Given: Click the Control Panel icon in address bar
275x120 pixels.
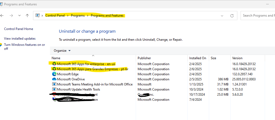Looking at the screenshot, I should 38,16.
